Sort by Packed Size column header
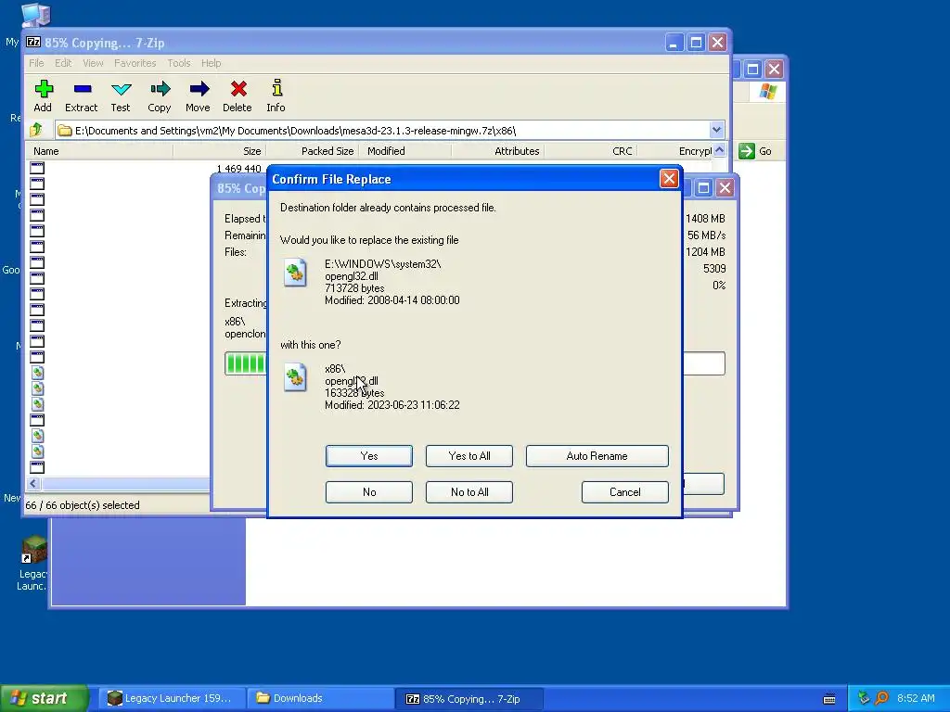 [x=313, y=151]
